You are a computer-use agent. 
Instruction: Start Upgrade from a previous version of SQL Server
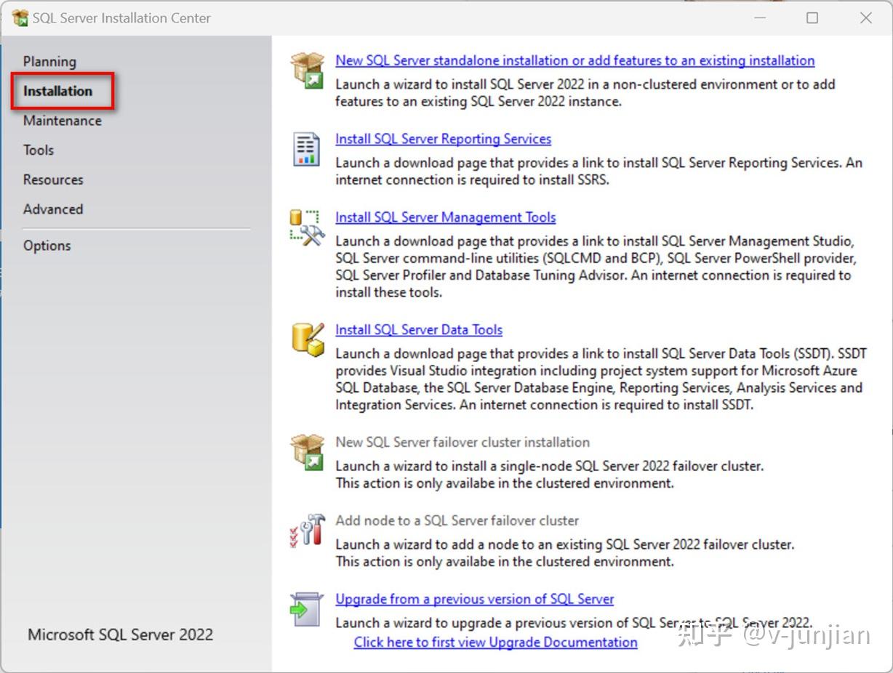(x=474, y=599)
